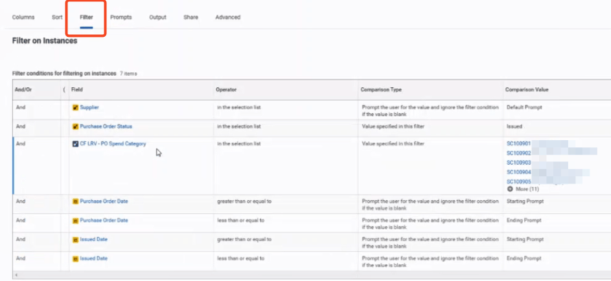Open the SC100901 spend category link
611x281 pixels.
518,143
